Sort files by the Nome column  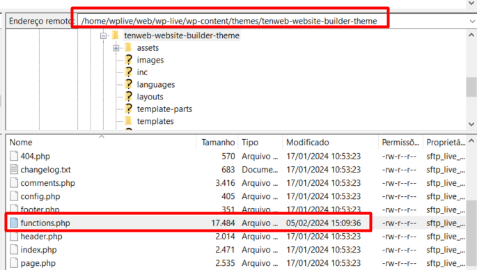click(101, 142)
